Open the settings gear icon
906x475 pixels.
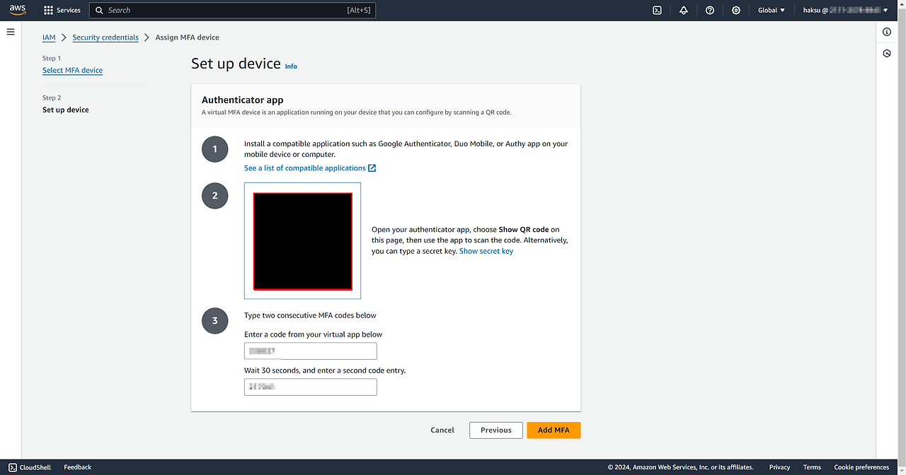pos(736,10)
